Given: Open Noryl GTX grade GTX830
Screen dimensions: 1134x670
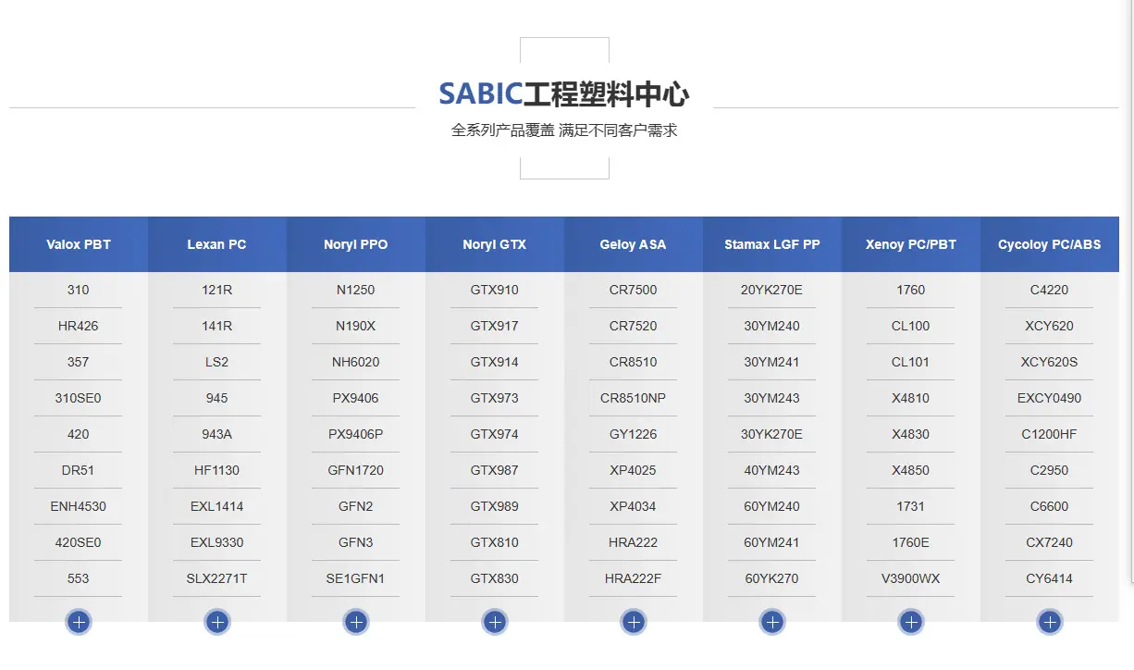Looking at the screenshot, I should coord(495,578).
